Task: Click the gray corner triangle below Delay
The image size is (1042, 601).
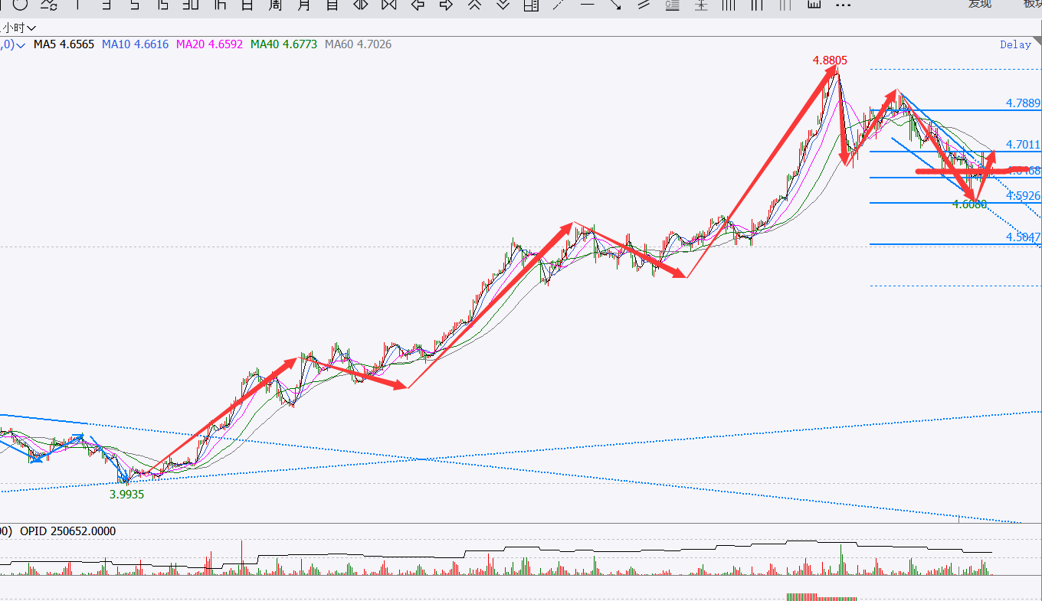Action: (x=1037, y=41)
